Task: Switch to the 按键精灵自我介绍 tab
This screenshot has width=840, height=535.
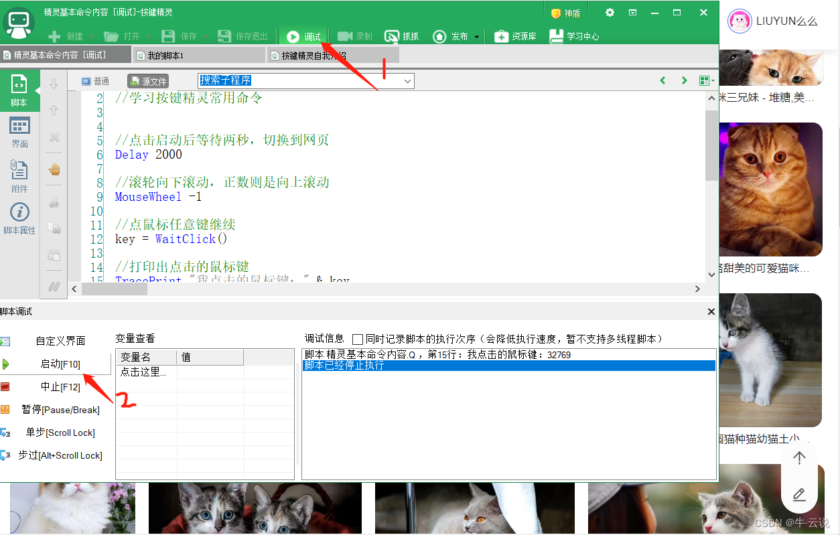Action: [333, 56]
